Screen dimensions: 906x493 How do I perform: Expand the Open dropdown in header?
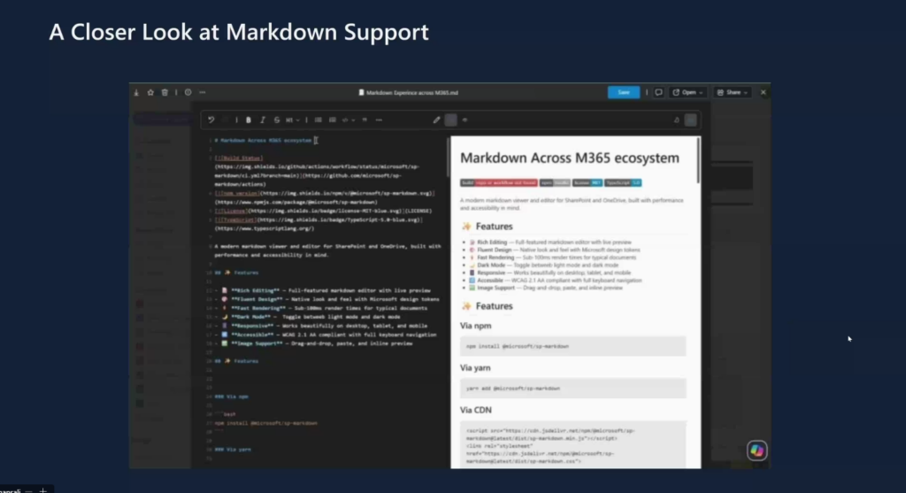click(687, 92)
